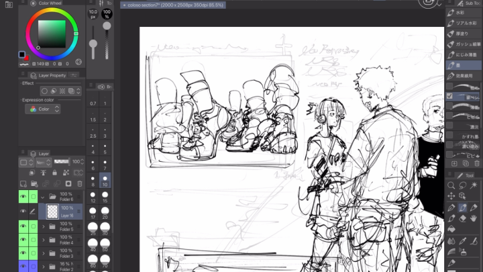Select the magnifier Zoom tool
Viewport: 483px width, 272px height.
click(452, 185)
